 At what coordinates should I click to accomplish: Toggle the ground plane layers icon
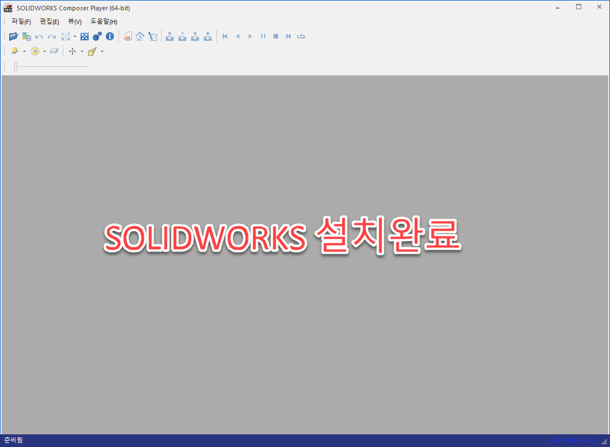tap(54, 51)
